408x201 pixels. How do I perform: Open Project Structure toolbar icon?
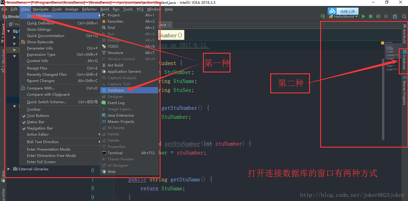pos(395,17)
